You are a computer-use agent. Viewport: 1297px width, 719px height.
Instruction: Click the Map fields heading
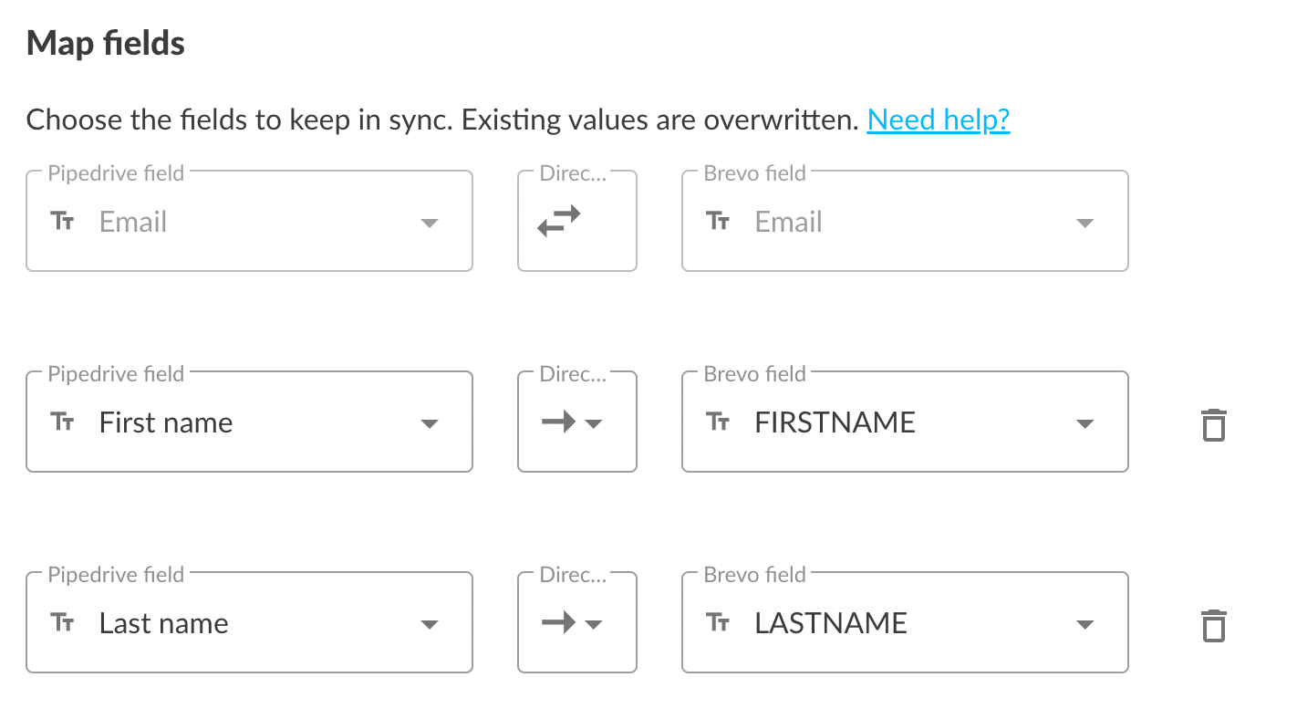(106, 43)
